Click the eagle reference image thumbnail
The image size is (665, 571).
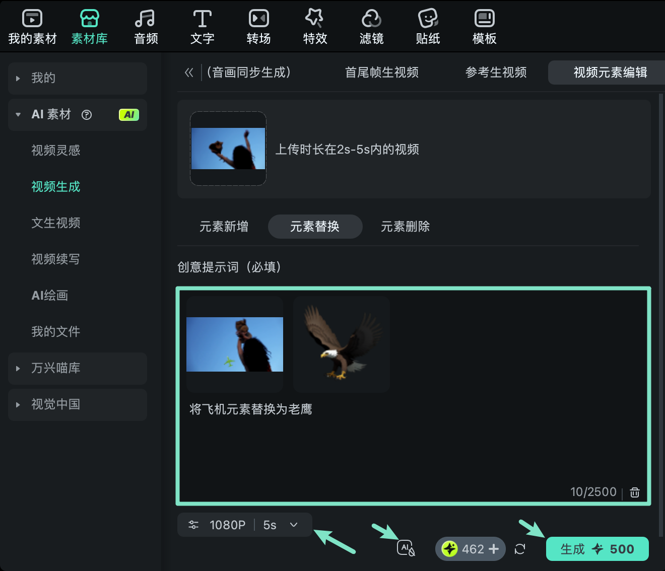(341, 344)
